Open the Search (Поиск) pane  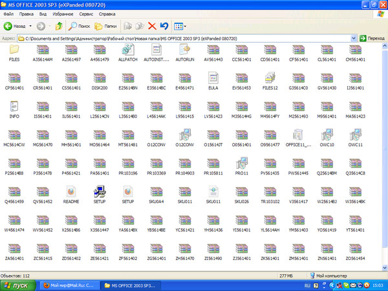pos(79,26)
